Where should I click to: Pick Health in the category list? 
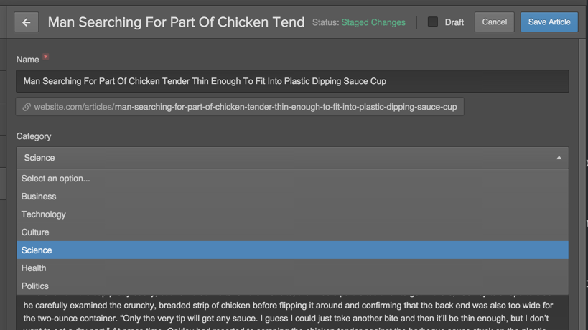pos(292,268)
